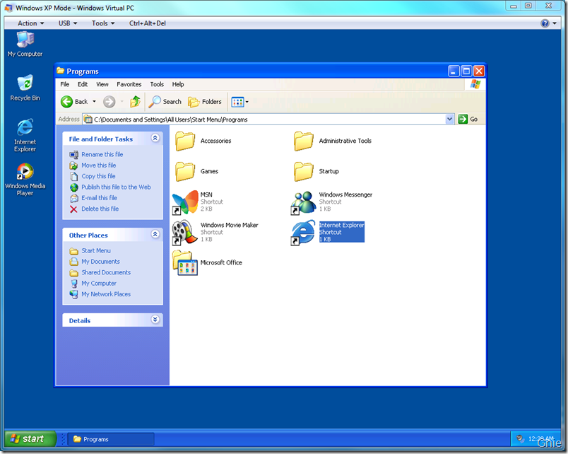Open the Search toolbar button
The image size is (568, 454).
165,102
